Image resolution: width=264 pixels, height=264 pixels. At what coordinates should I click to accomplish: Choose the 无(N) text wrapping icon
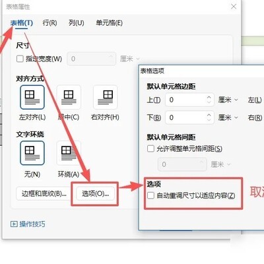(32, 153)
